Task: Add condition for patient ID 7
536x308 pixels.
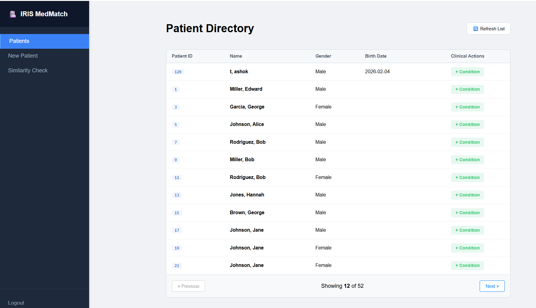Action: pos(467,142)
